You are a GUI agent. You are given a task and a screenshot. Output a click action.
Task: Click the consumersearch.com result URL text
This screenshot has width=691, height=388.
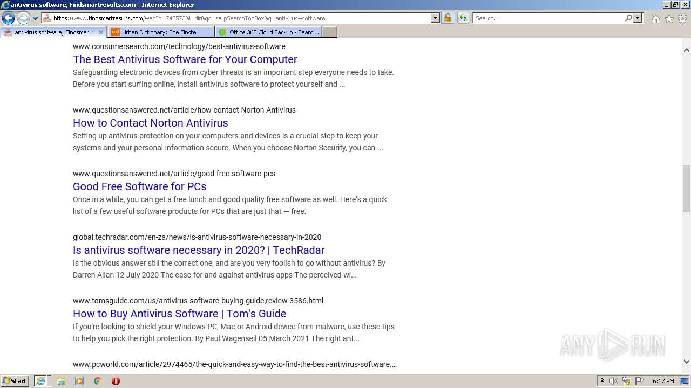point(179,46)
